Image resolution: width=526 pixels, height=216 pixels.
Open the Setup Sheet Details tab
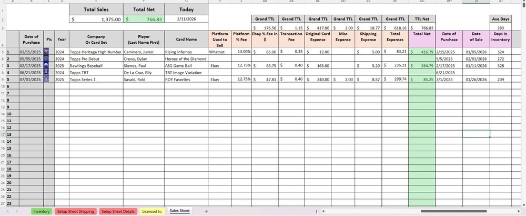point(118,211)
